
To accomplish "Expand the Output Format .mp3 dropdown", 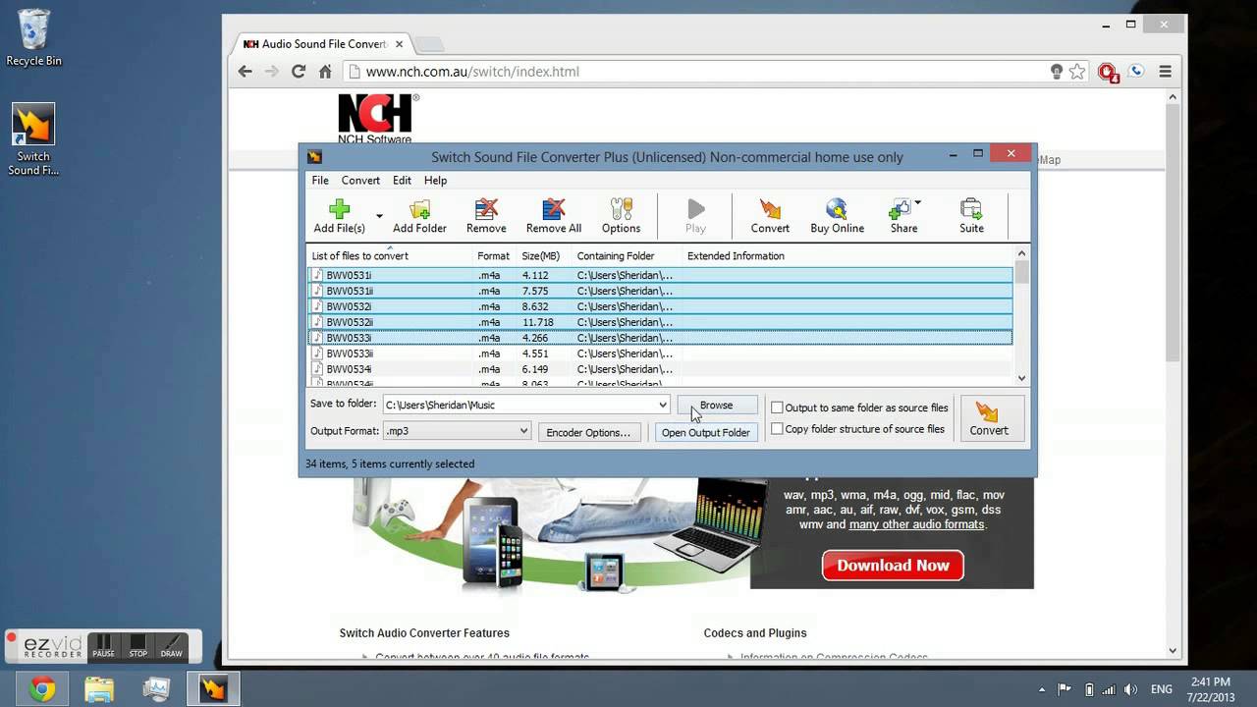I will [x=523, y=430].
